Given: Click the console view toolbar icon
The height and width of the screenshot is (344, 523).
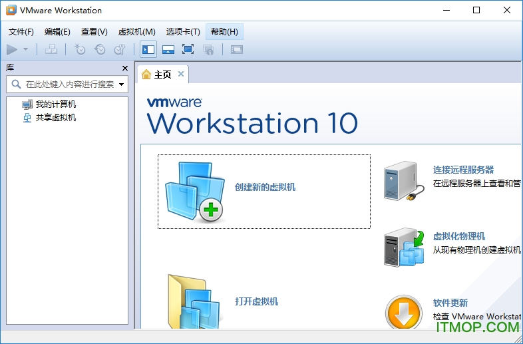Looking at the screenshot, I should 236,50.
